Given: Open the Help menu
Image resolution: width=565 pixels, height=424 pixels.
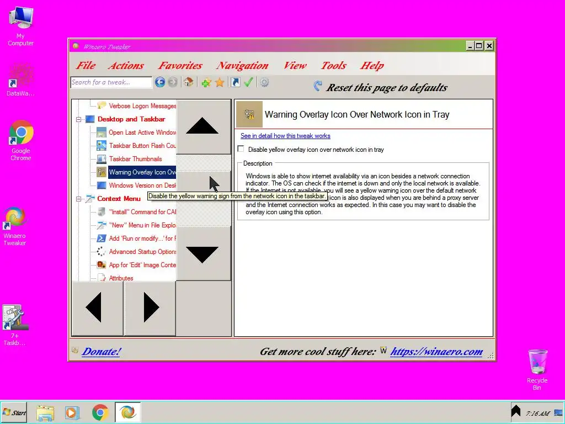Looking at the screenshot, I should click(372, 65).
